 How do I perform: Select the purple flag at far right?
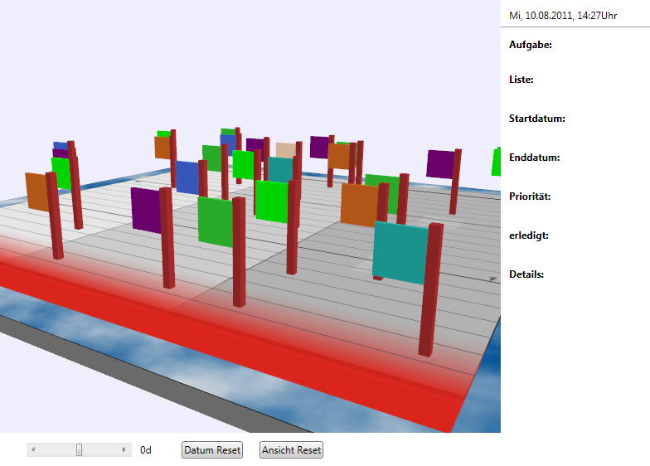(x=440, y=163)
